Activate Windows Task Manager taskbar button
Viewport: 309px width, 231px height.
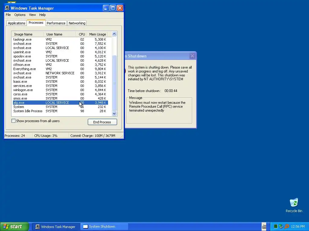click(56, 227)
